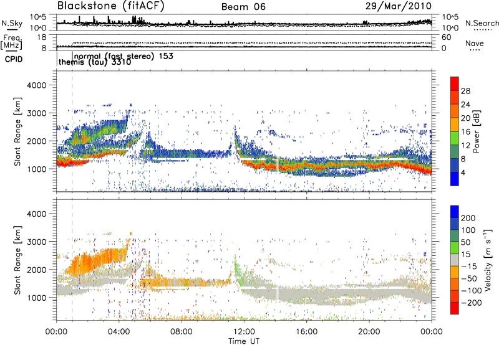
Task: Click the 2000 tick on power panel
Action: [36, 141]
